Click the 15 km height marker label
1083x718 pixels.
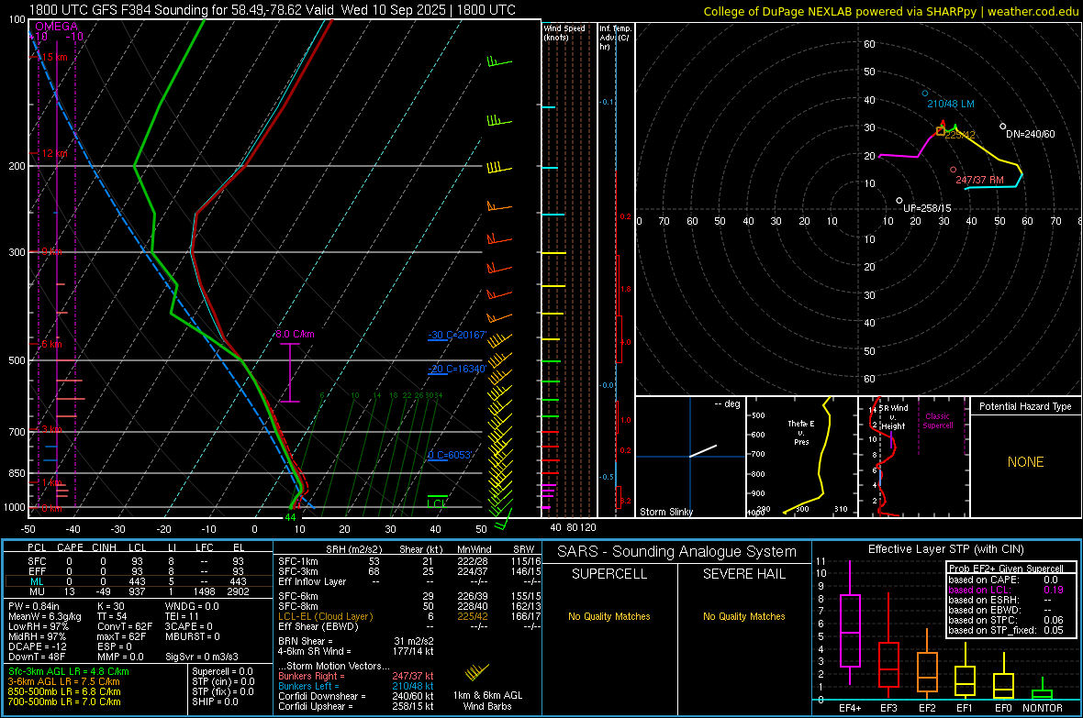(54, 57)
